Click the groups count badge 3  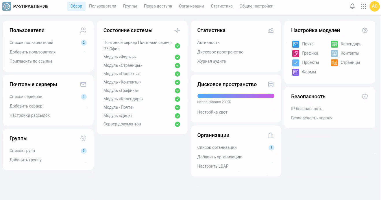[84, 151]
